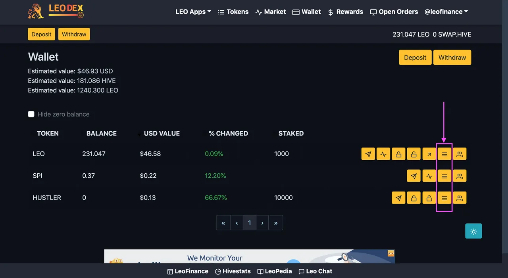Click SPI token name in table
Screen dimensions: 508x278
[37, 176]
